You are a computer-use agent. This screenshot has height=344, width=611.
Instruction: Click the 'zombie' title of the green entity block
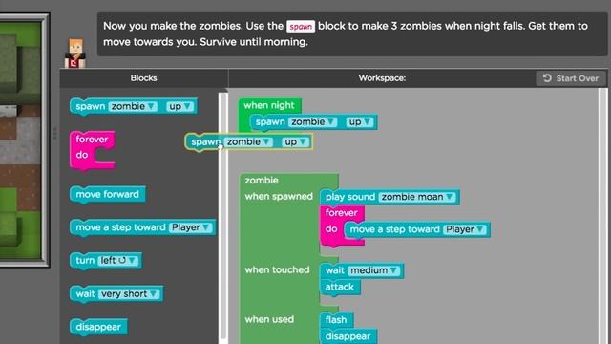pos(262,181)
